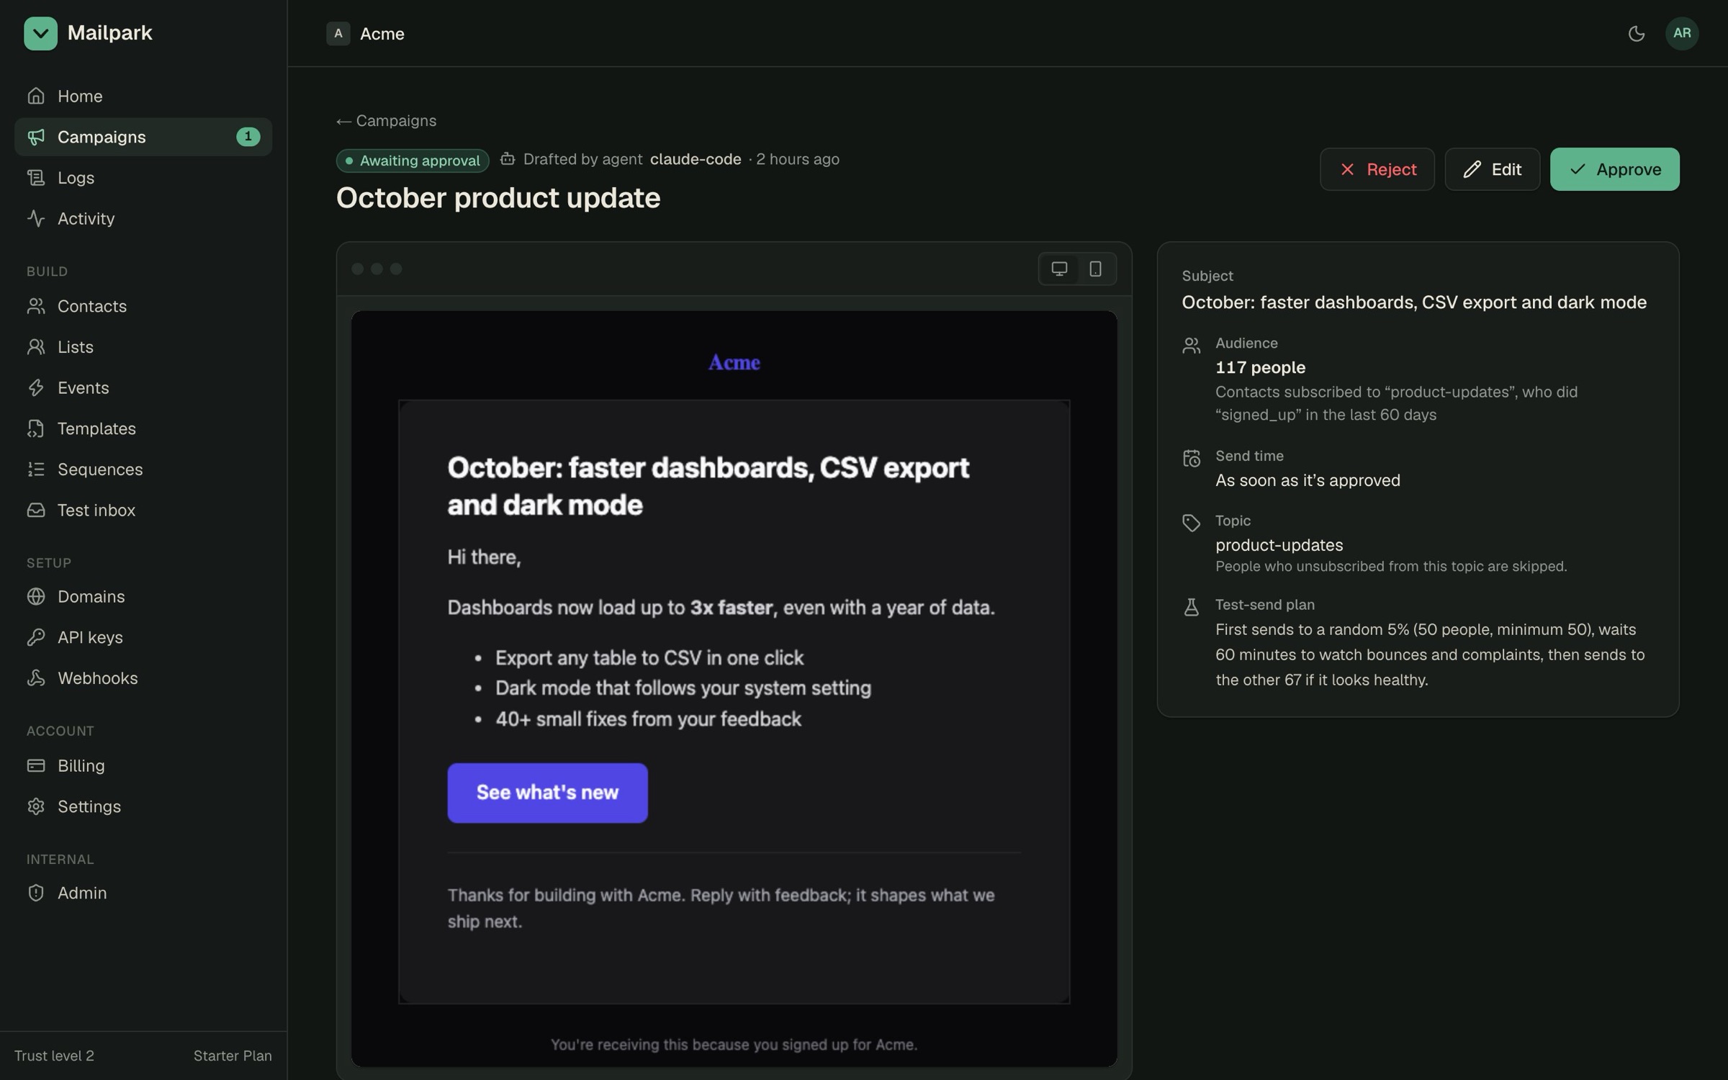
Task: Go back via the Campaigns link
Action: [387, 121]
